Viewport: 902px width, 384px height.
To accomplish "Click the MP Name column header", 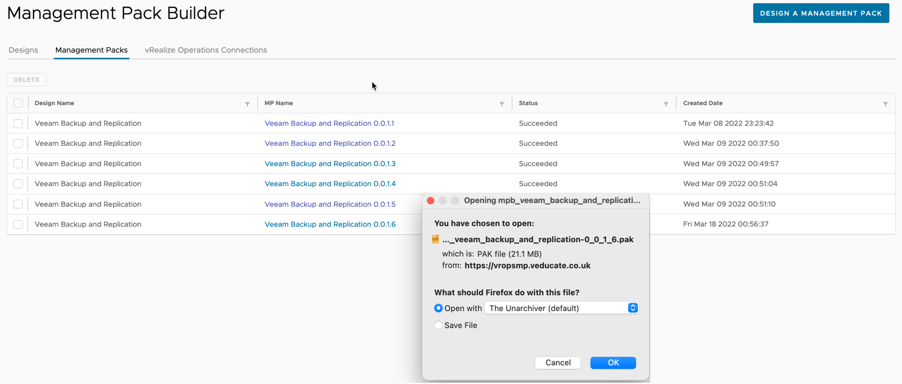I will (279, 103).
